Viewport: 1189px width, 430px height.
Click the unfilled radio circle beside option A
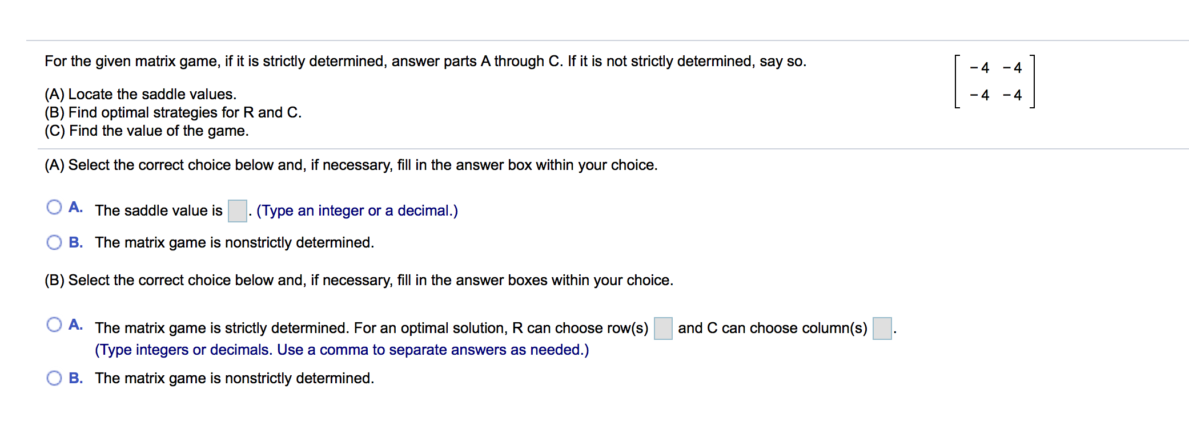pos(54,207)
